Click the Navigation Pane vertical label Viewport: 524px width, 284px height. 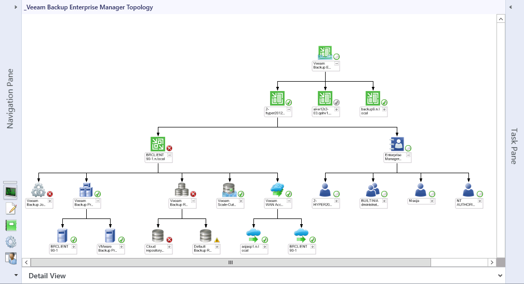[x=10, y=98]
